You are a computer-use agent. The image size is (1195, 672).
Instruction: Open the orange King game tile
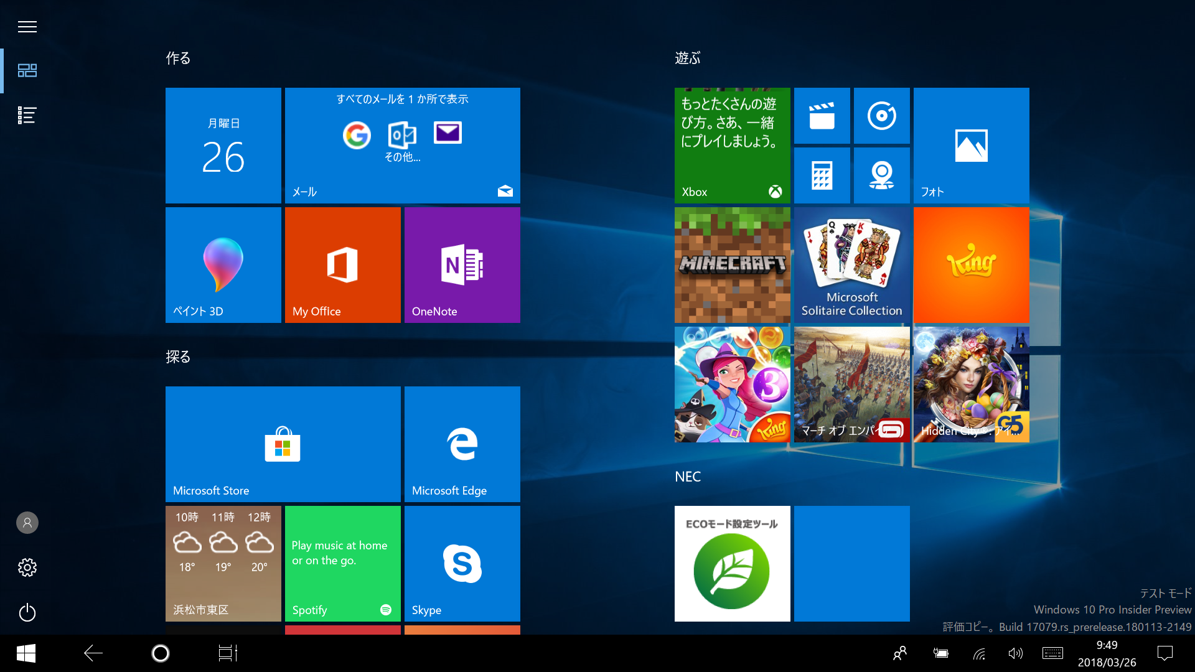pos(972,265)
